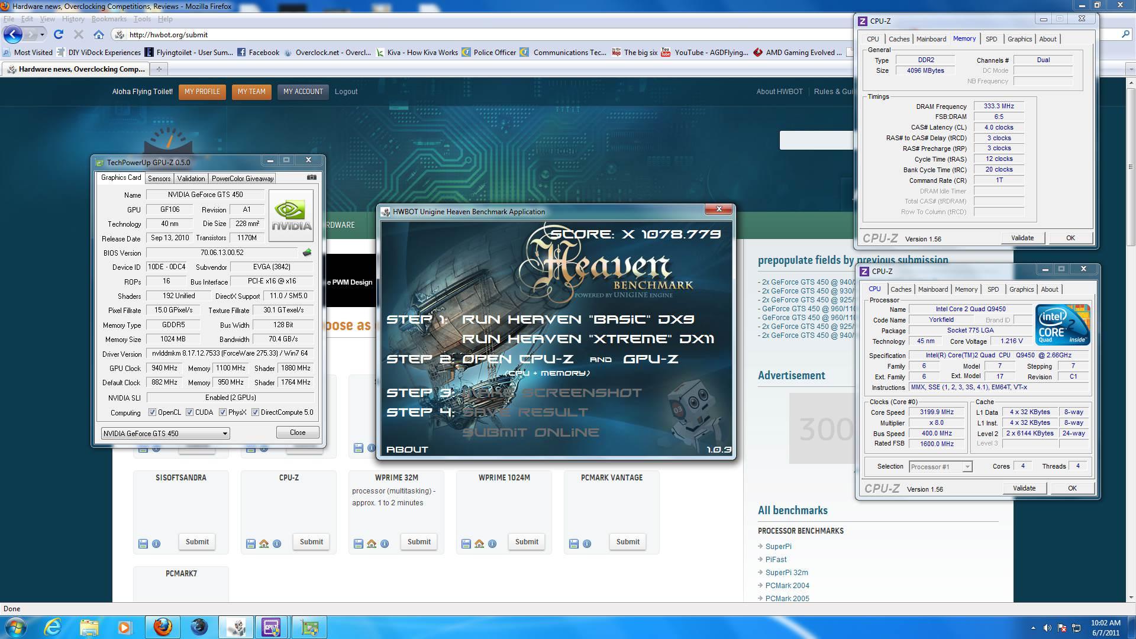Click the Stop loading icon
Viewport: 1136px width, 639px height.
pos(78,34)
